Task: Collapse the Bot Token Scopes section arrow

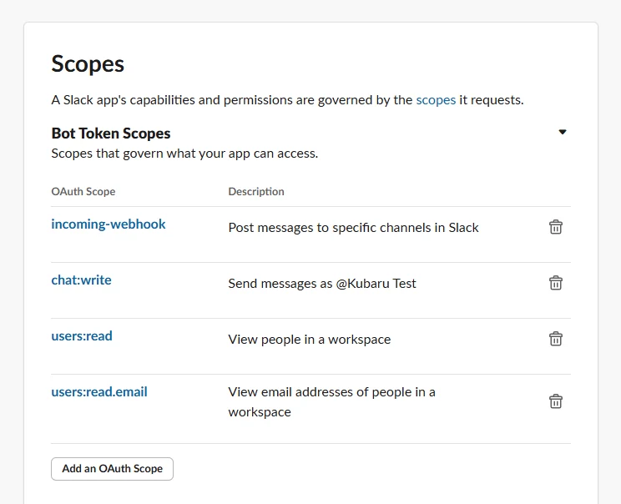Action: [563, 132]
